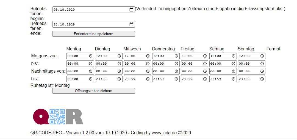The height and width of the screenshot is (140, 297).
Task: Open calendar picker for Betriebsferienende date
Action: click(131, 24)
